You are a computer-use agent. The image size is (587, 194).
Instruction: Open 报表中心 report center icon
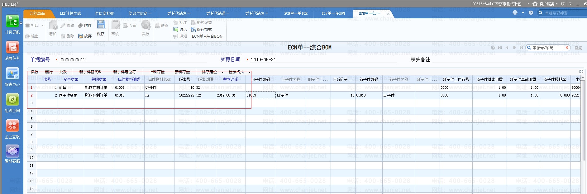12,74
